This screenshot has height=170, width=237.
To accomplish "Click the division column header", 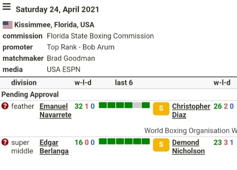I will point(24,83).
